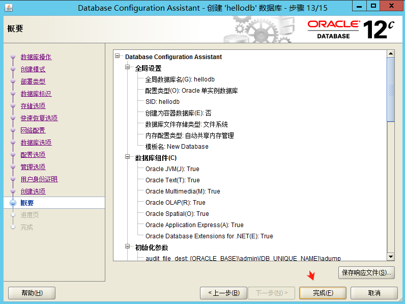Viewport: 405px width, 304px height.
Task: Select Oracle Application Express(A): True row
Action: [194, 225]
